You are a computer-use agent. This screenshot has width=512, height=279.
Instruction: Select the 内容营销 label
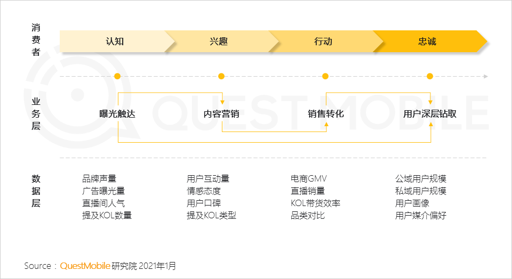[x=221, y=114]
